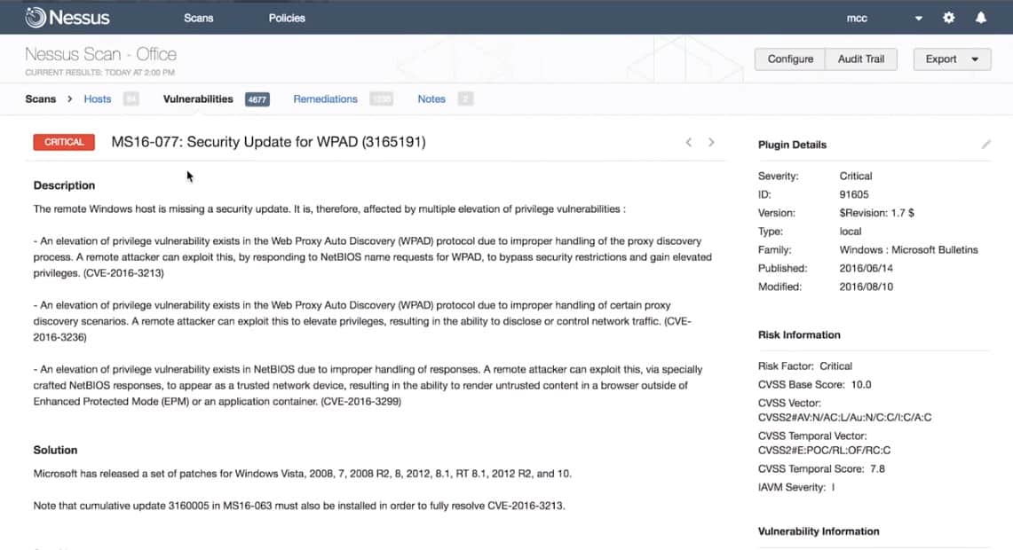The height and width of the screenshot is (550, 1013).
Task: Click the Nessus Scan - Office heading
Action: tap(101, 54)
